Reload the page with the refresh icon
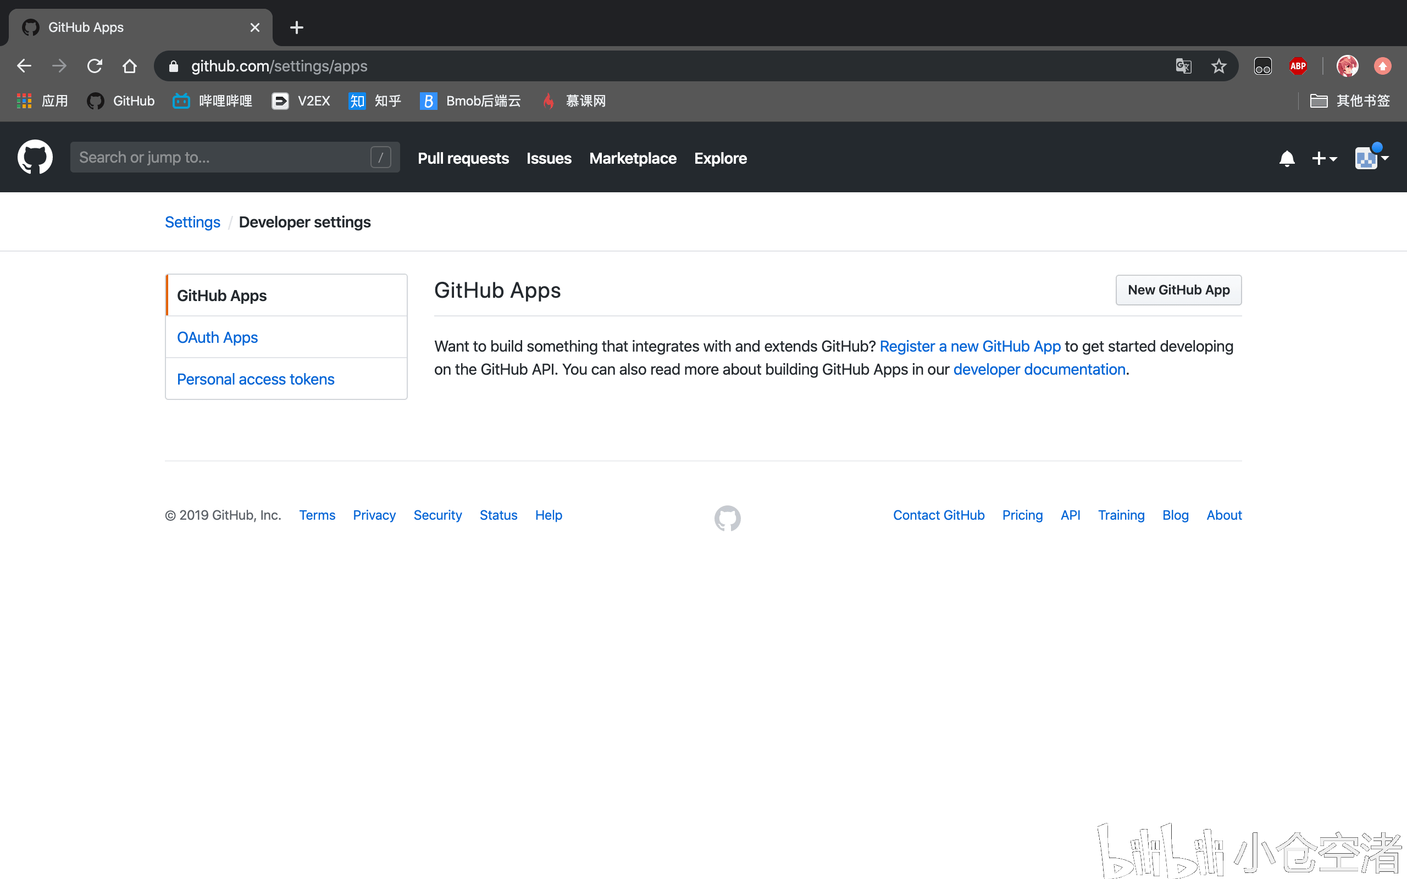 94,66
